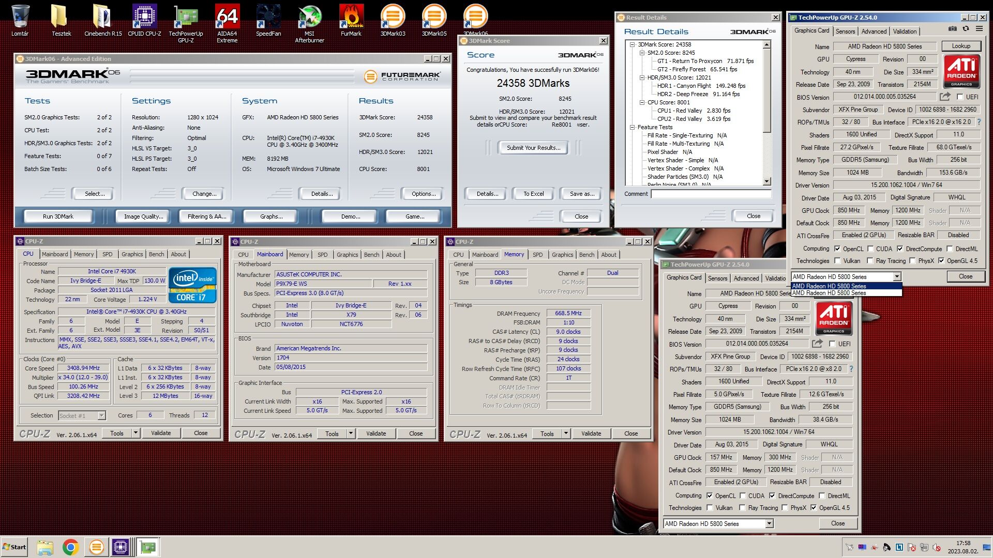Image resolution: width=993 pixels, height=558 pixels.
Task: Click the Run 3DMark button
Action: [x=58, y=216]
